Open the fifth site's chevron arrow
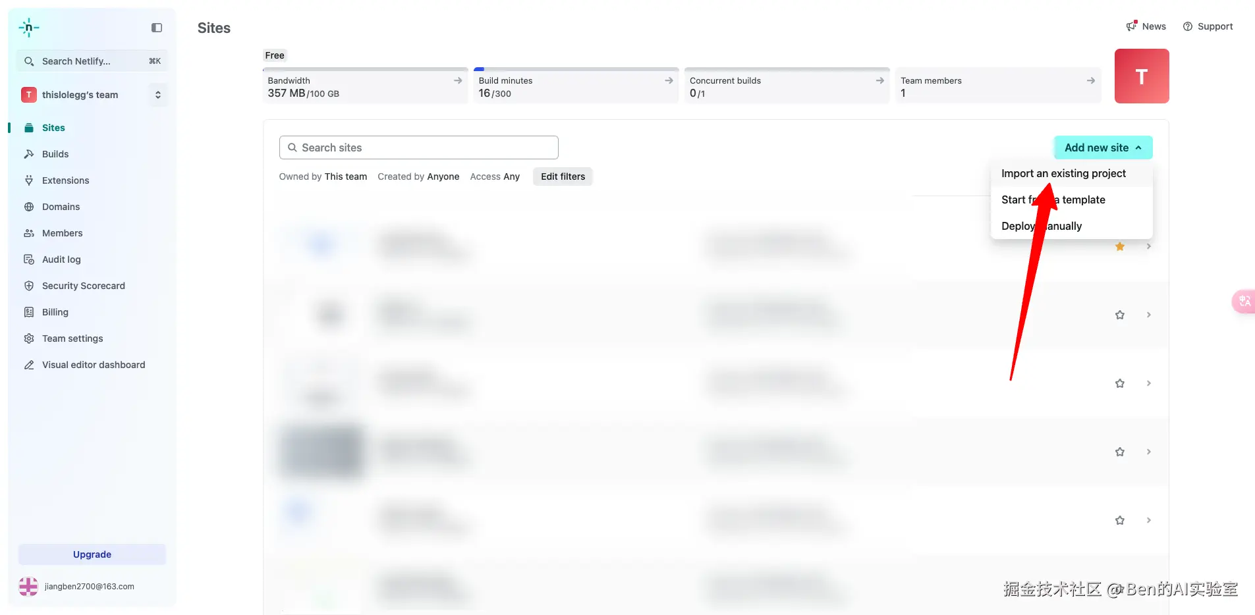 pyautogui.click(x=1149, y=520)
